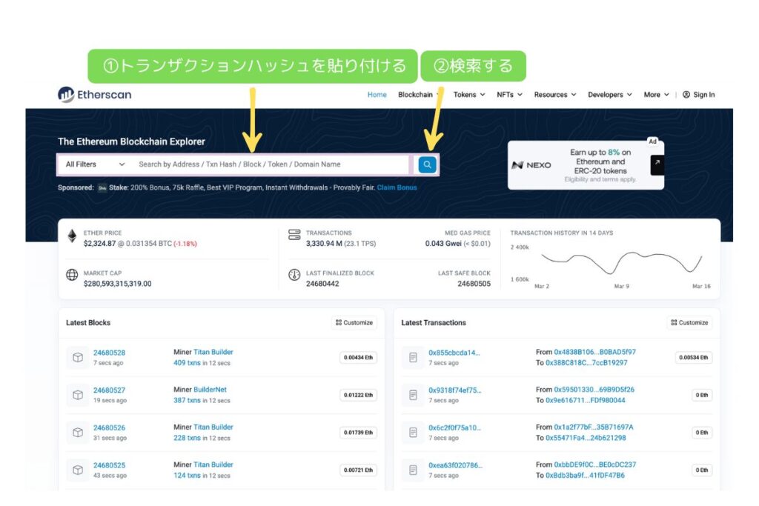Screen dimensions: 759x506
Task: Click the arrow icon on the NEXO ad
Action: 657,164
